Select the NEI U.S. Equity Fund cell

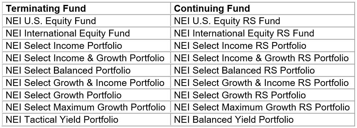(86, 21)
